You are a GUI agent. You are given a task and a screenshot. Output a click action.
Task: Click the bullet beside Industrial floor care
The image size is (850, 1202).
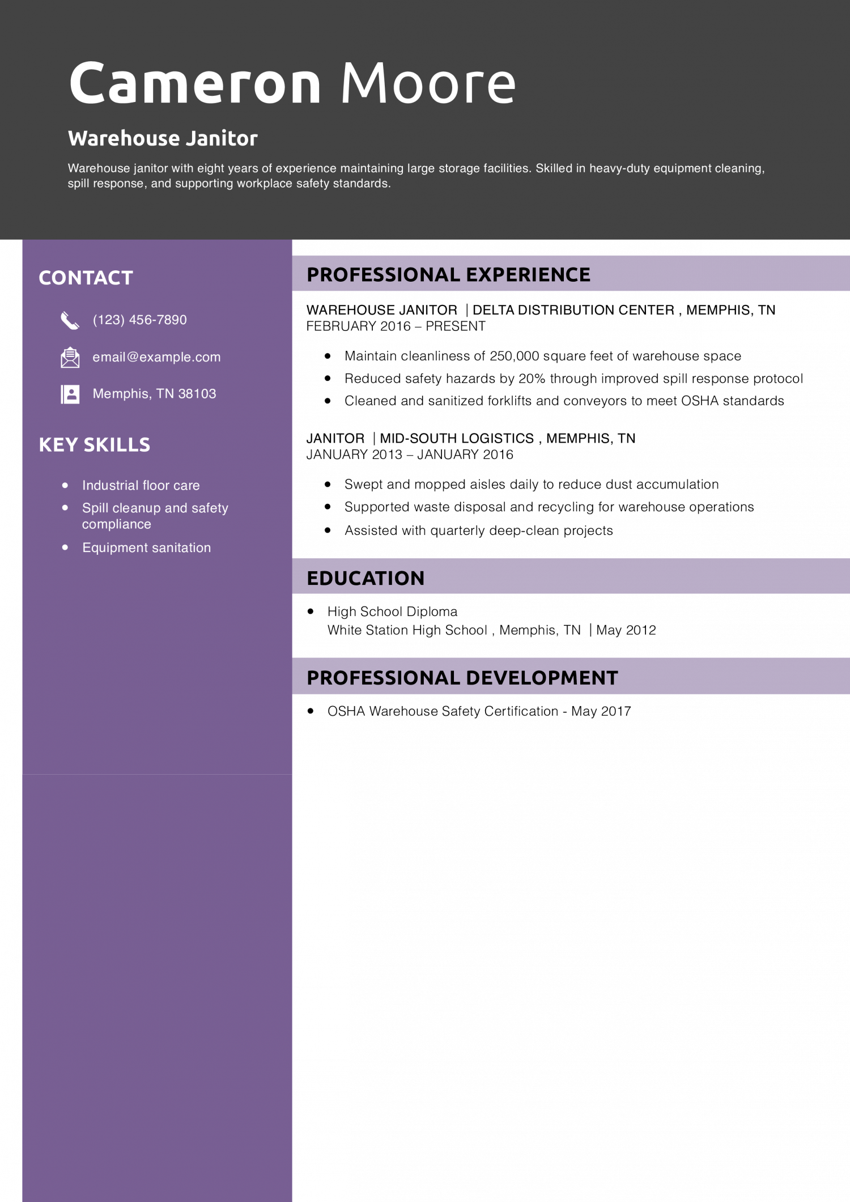[65, 486]
